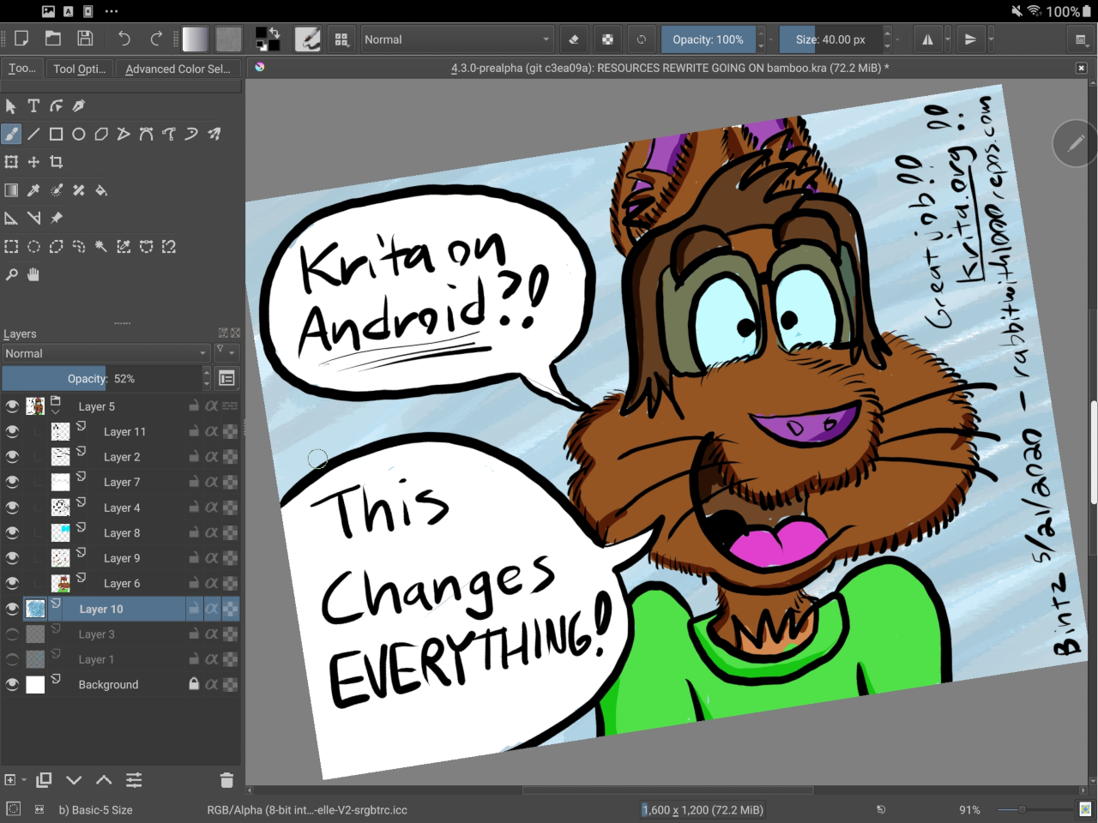This screenshot has height=823, width=1098.
Task: Select the Color Picker eyedropper tool
Action: pyautogui.click(x=33, y=190)
